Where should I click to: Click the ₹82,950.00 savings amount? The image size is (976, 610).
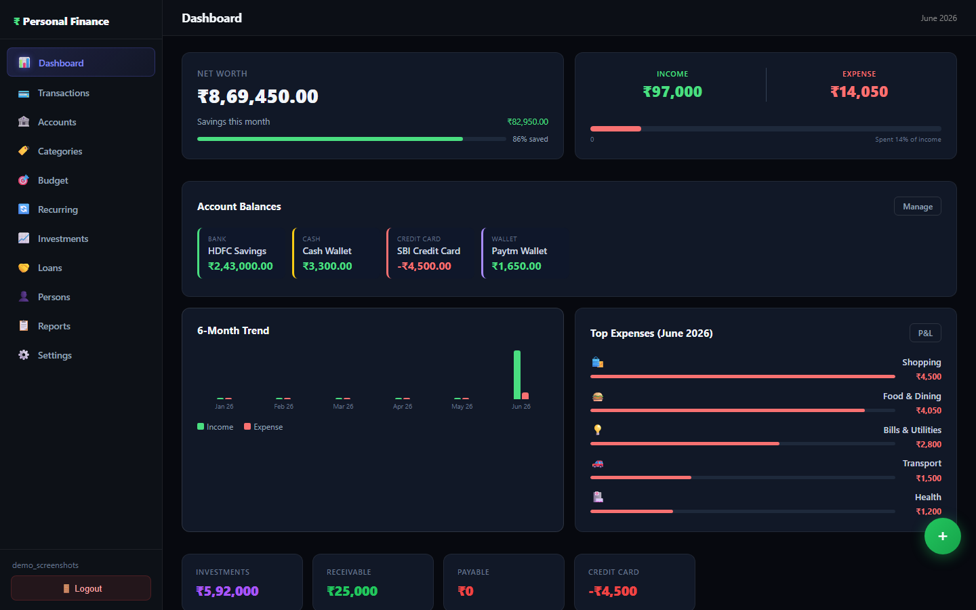[x=527, y=122]
